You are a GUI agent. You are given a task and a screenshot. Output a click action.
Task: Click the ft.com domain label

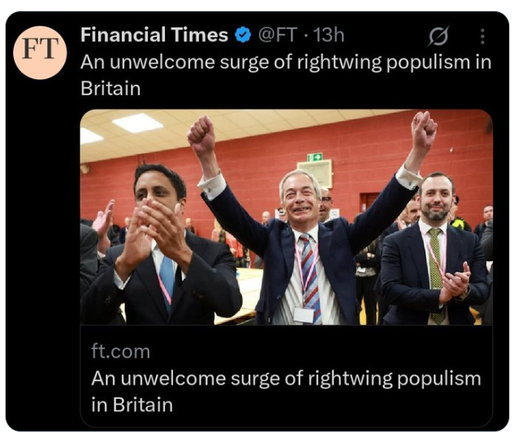coord(121,351)
